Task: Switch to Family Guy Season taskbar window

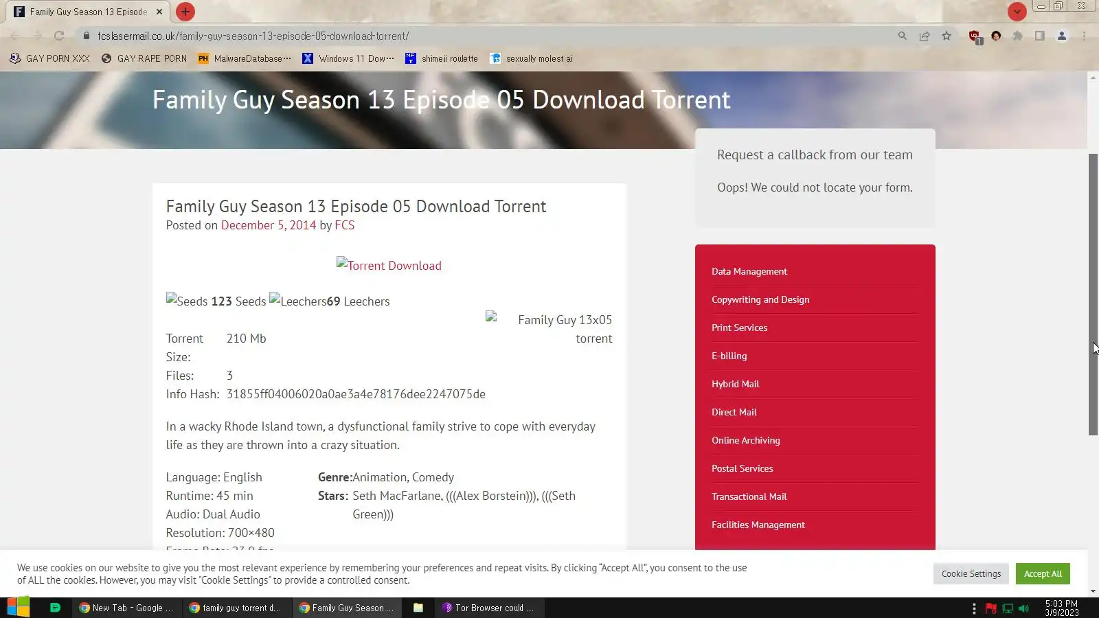Action: coord(348,608)
